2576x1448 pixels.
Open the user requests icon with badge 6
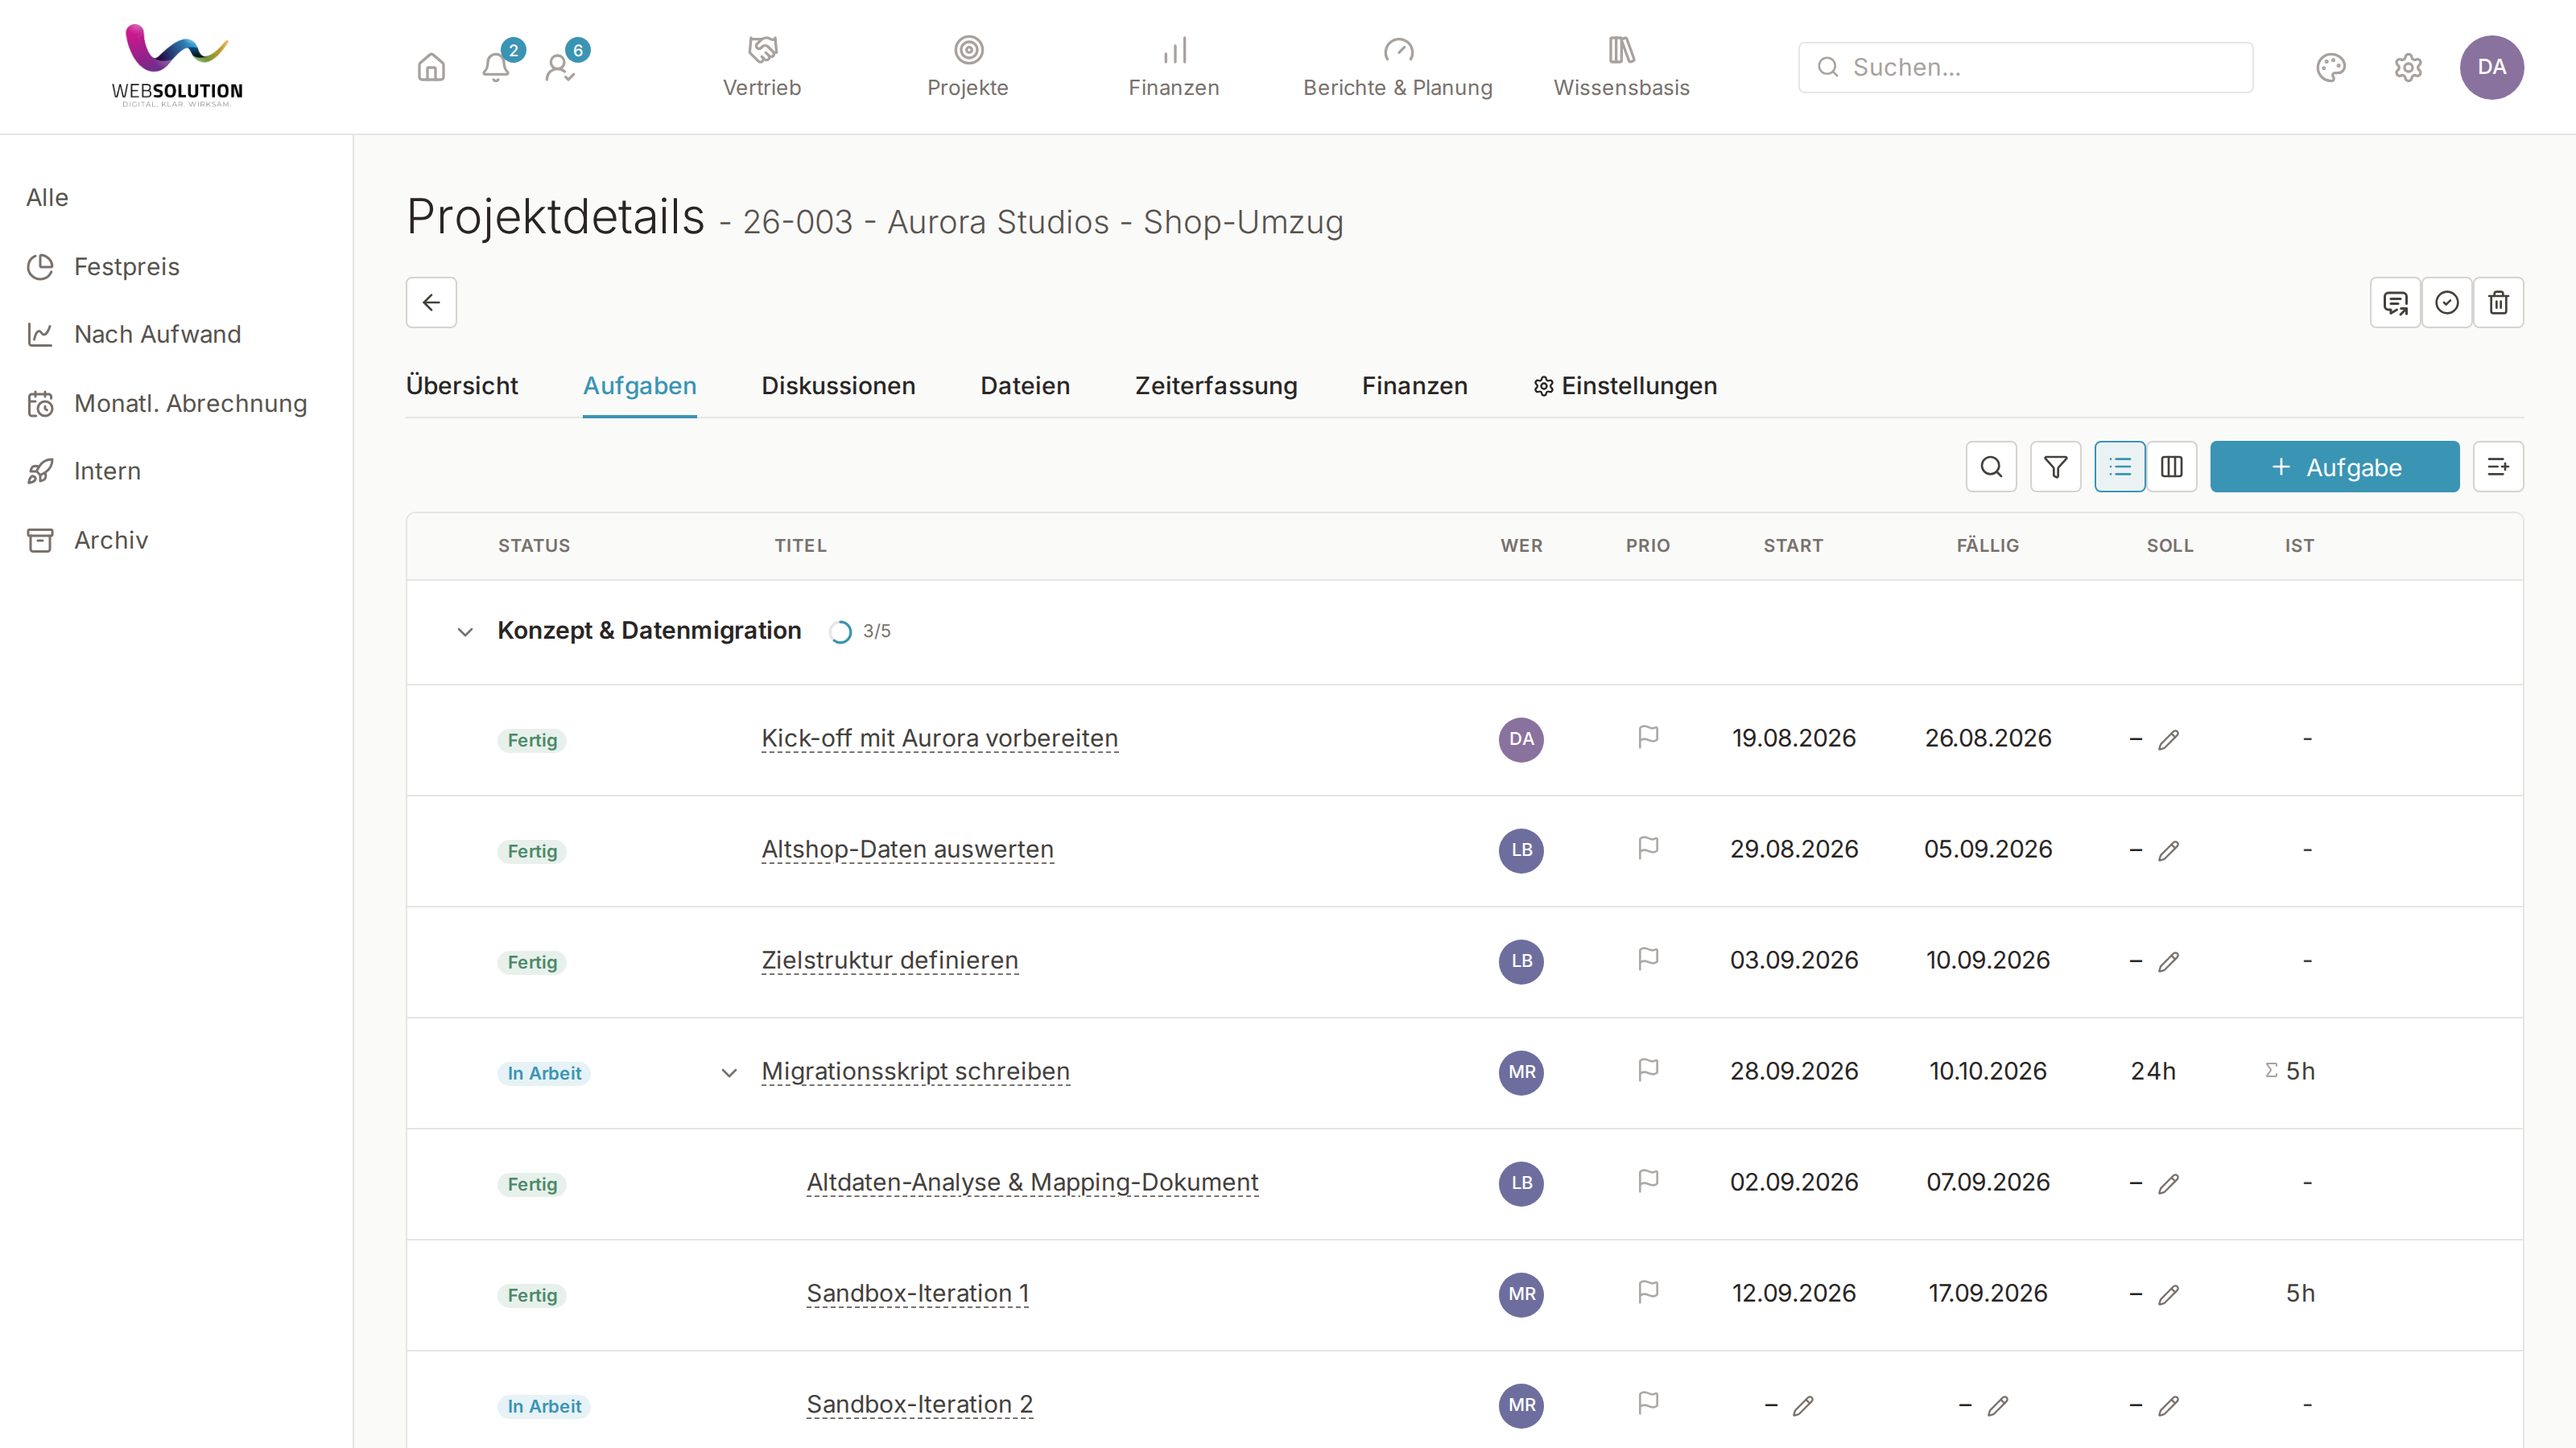point(560,67)
